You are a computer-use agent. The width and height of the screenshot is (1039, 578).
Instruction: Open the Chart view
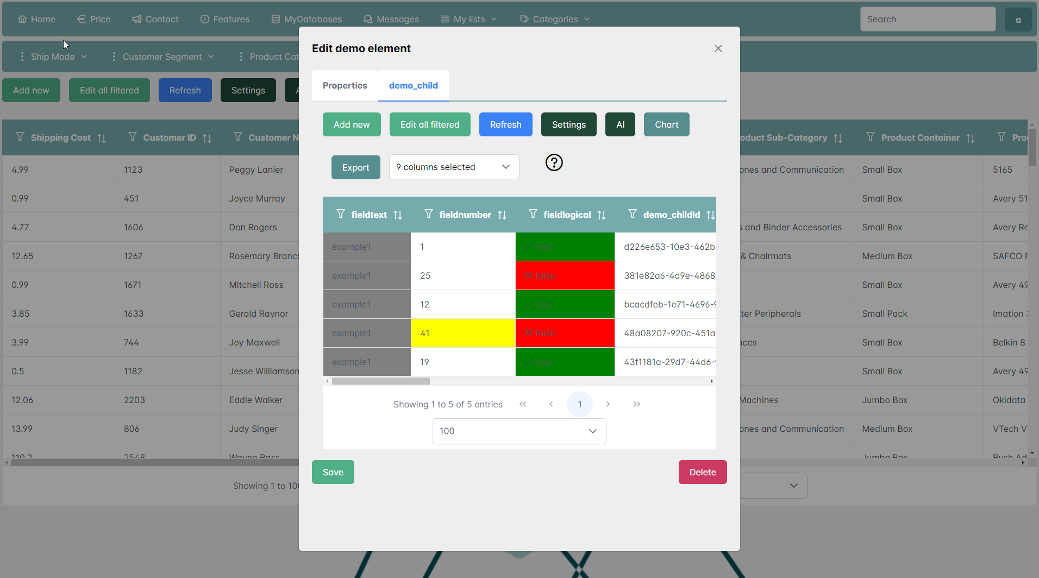(666, 124)
